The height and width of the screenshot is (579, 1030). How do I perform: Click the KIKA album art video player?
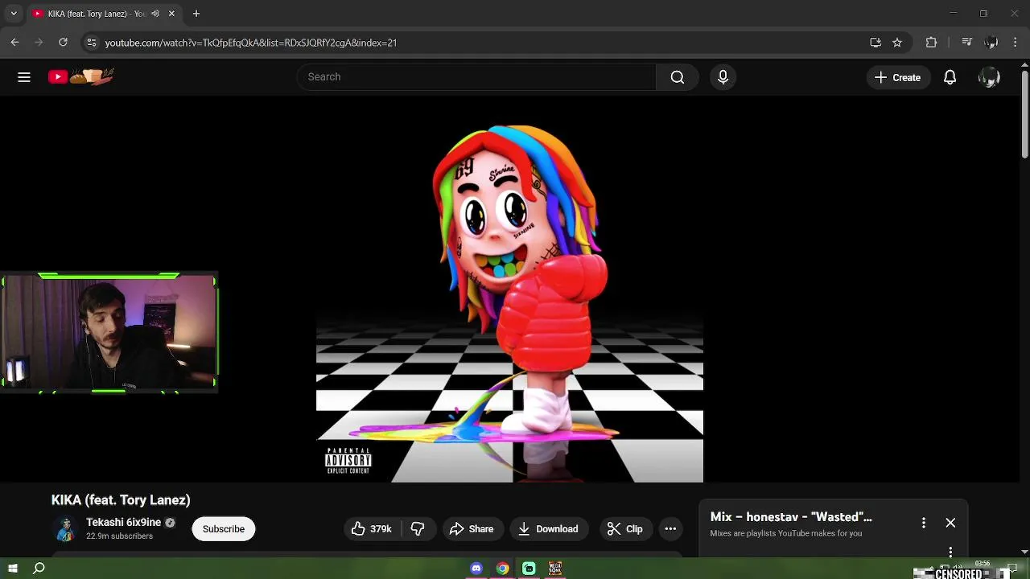pyautogui.click(x=509, y=289)
